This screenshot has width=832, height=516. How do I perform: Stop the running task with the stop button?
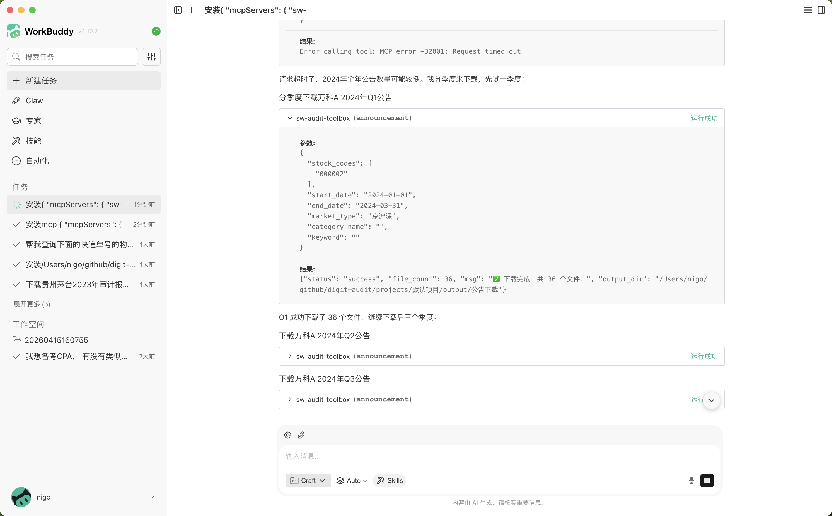(x=707, y=480)
